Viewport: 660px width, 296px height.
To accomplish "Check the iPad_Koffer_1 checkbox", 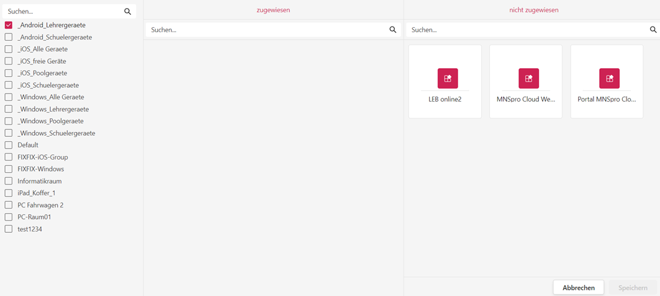I will (9, 193).
